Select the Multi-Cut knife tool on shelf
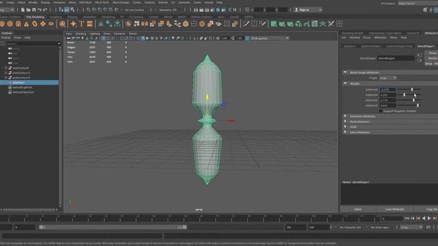 point(246,24)
